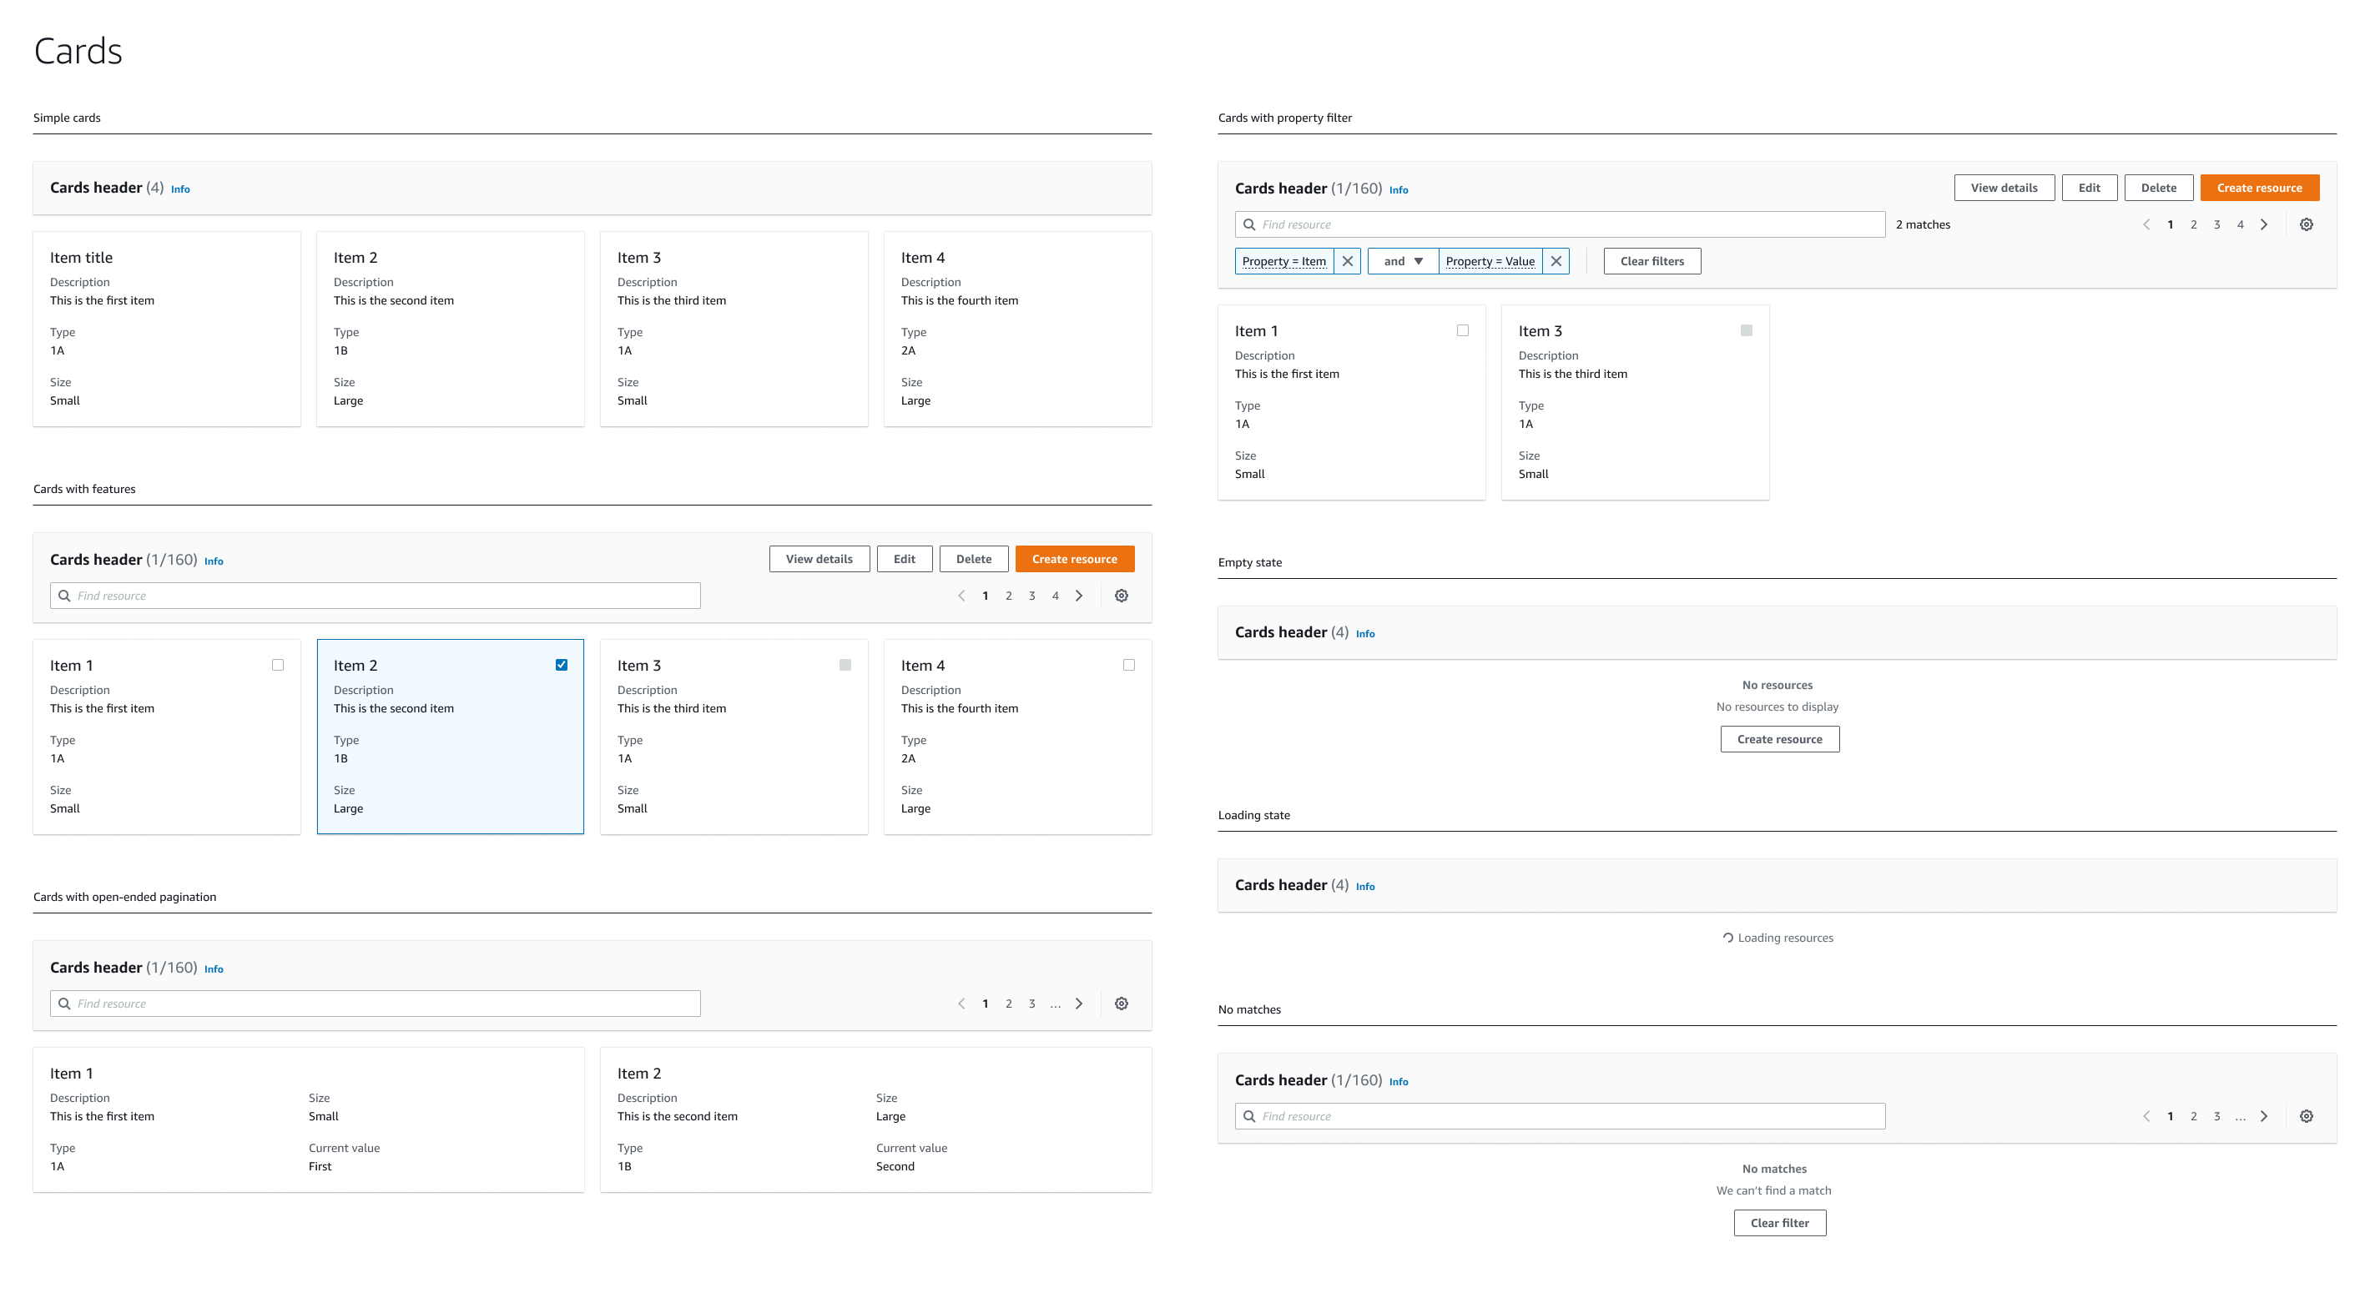Dismiss the Property = Value filter token

click(x=1556, y=261)
